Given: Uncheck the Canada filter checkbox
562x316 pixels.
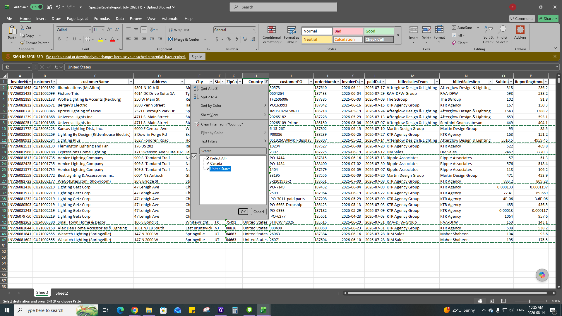Looking at the screenshot, I should click(x=208, y=164).
